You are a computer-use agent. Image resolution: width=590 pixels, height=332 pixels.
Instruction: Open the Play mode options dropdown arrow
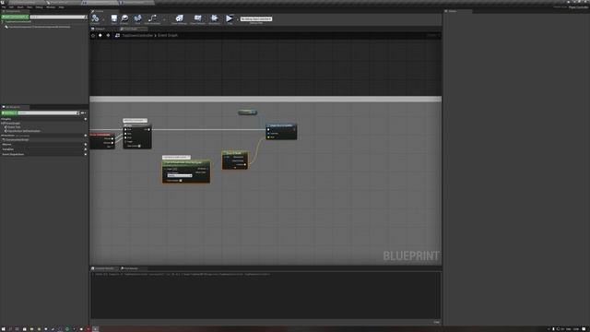237,19
